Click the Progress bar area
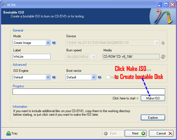Image resolution: width=177 pixels, height=140 pixels. coord(89,91)
